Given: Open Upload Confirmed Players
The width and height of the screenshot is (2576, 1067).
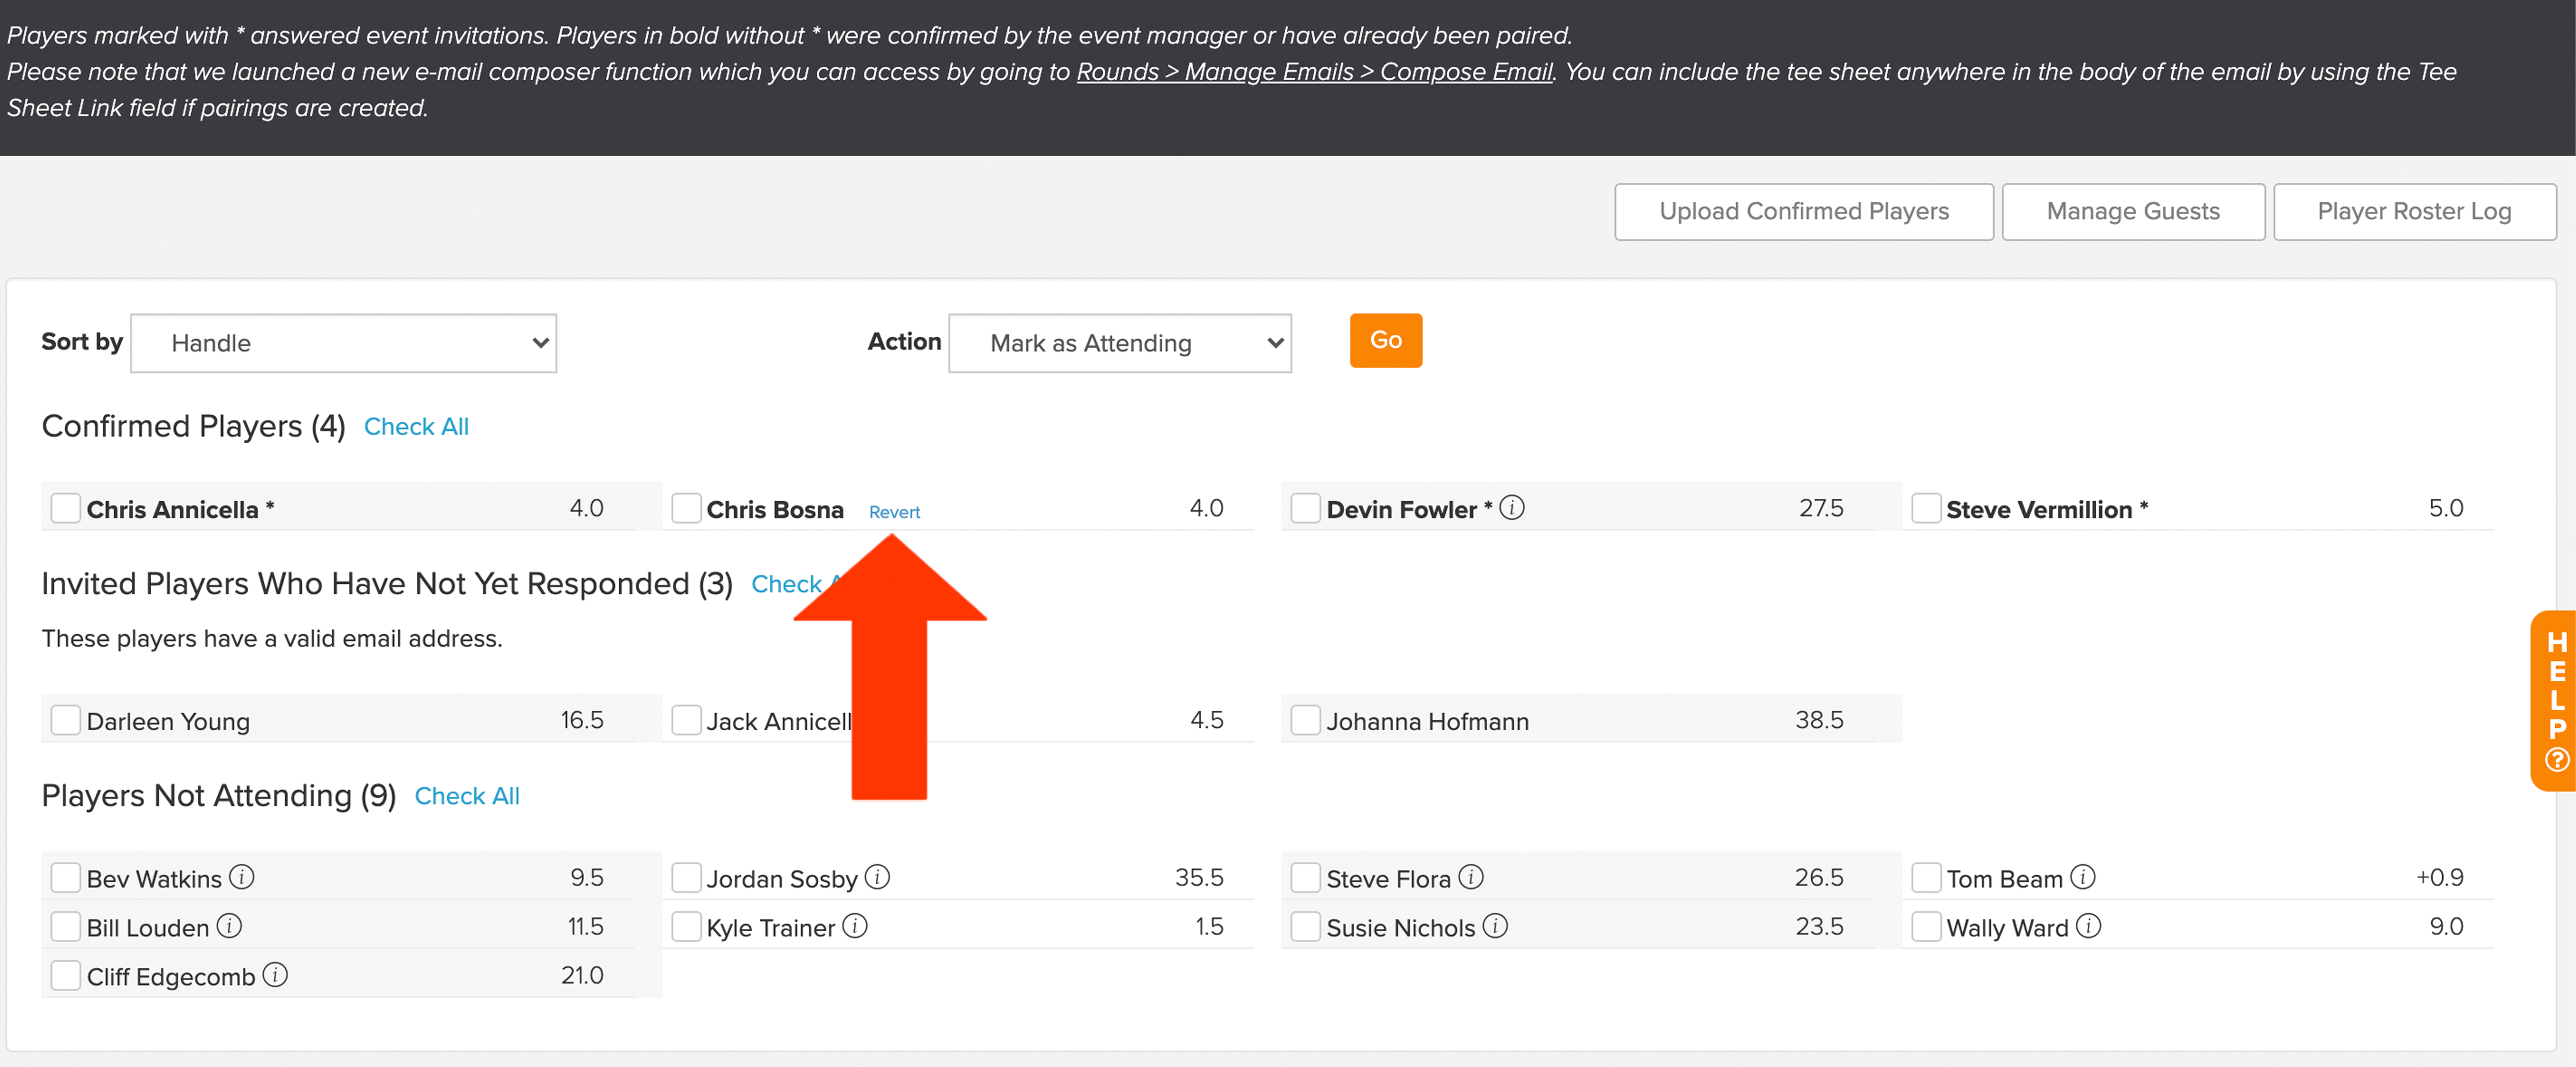Looking at the screenshot, I should pos(1803,212).
